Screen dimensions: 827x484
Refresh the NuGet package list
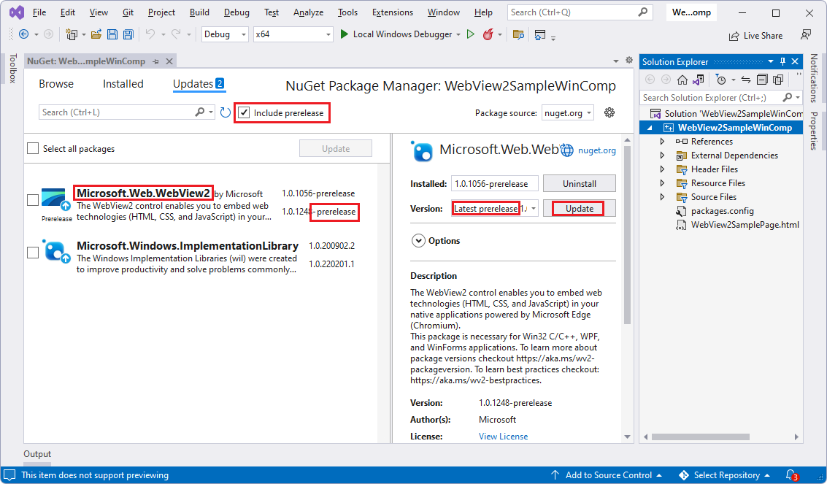[x=225, y=112]
